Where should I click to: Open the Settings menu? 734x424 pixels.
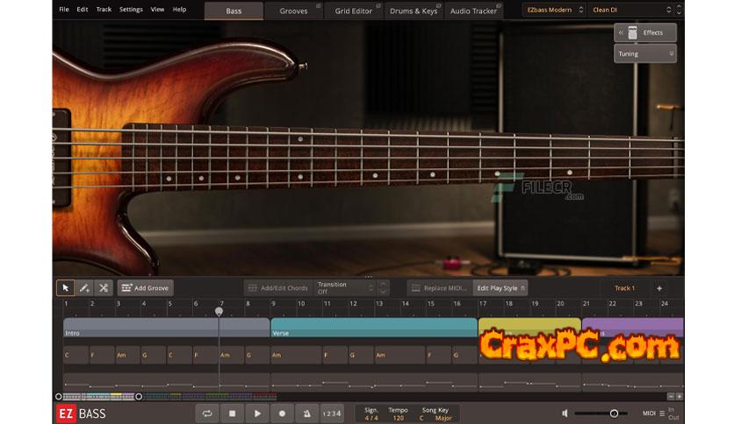point(131,10)
